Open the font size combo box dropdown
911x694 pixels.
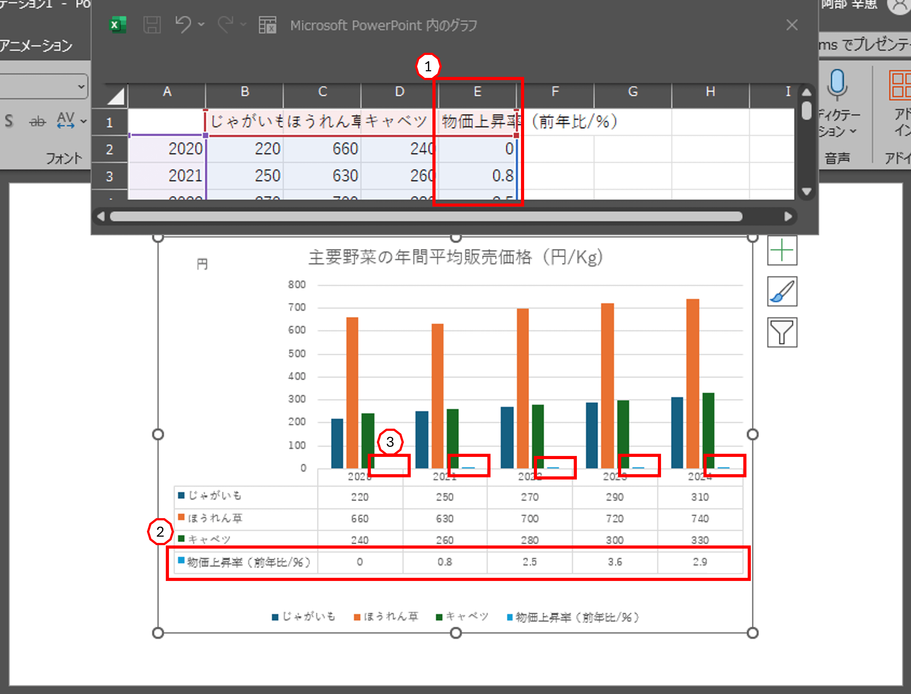coord(81,87)
